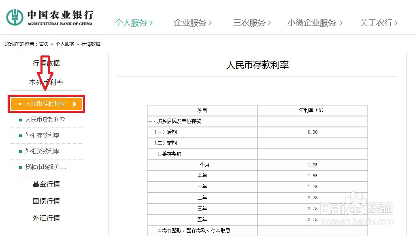The width and height of the screenshot is (417, 236).
Task: Click the 五年 row label
Action: 202,219
